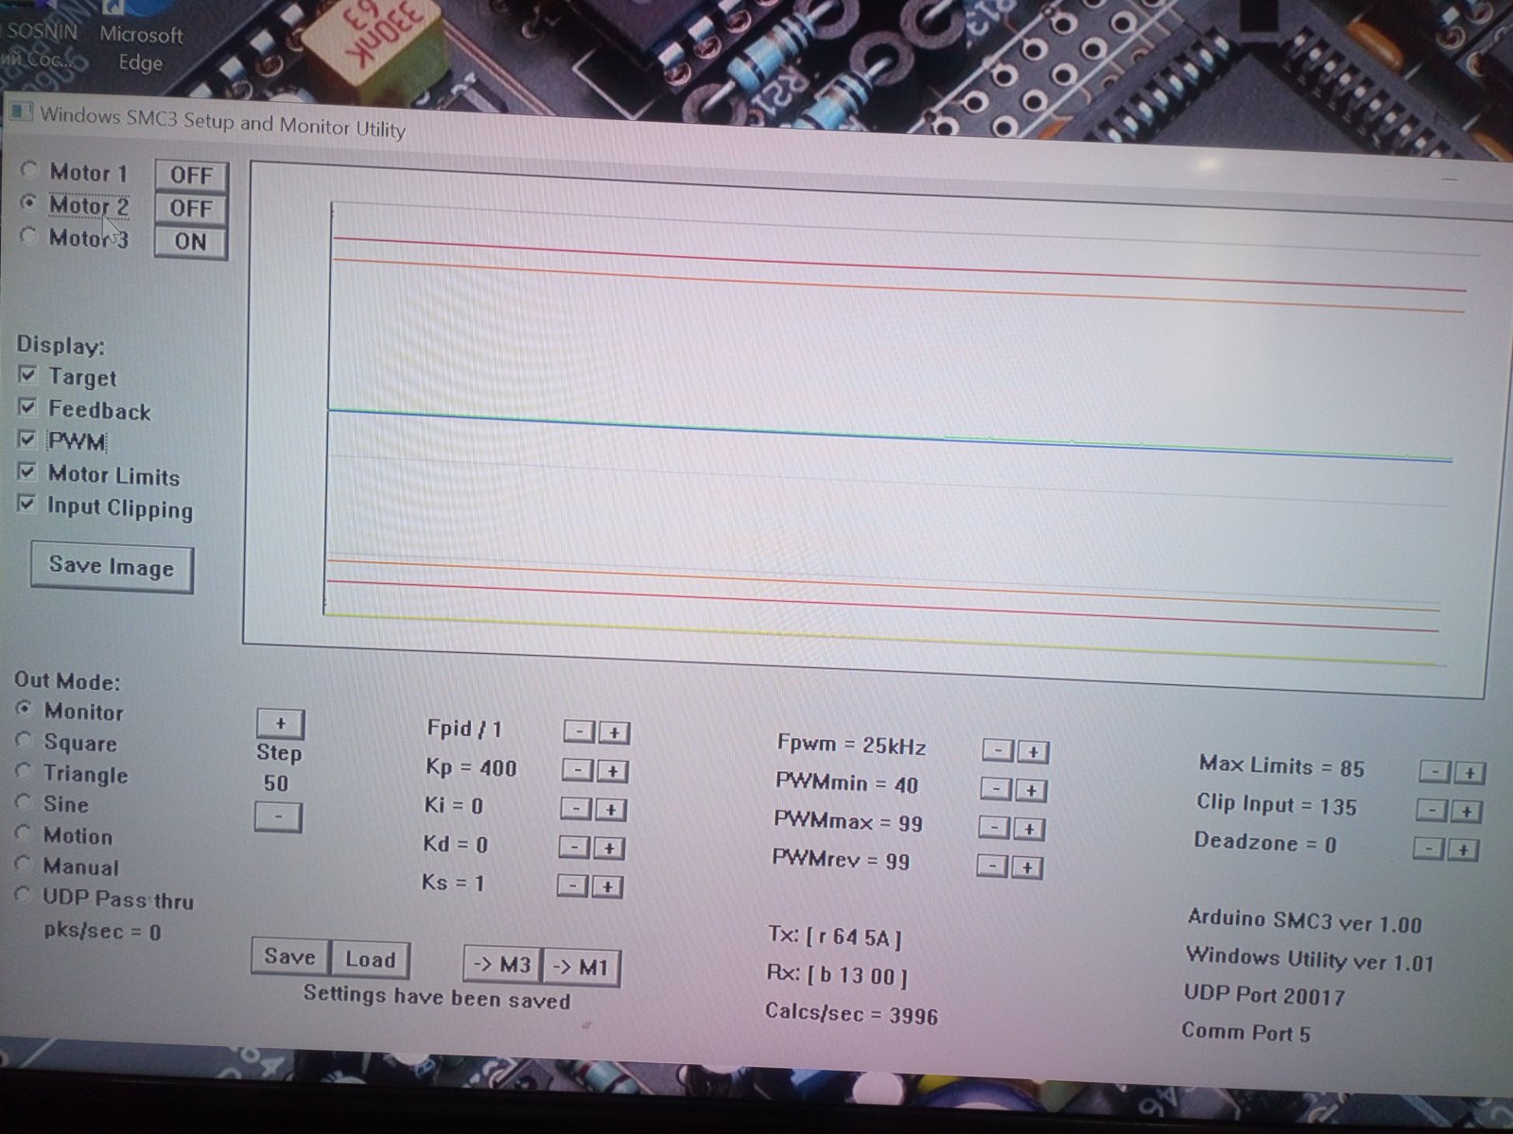Viewport: 1513px width, 1134px height.
Task: Click the Comm Port 5 label
Action: pyautogui.click(x=1245, y=1032)
